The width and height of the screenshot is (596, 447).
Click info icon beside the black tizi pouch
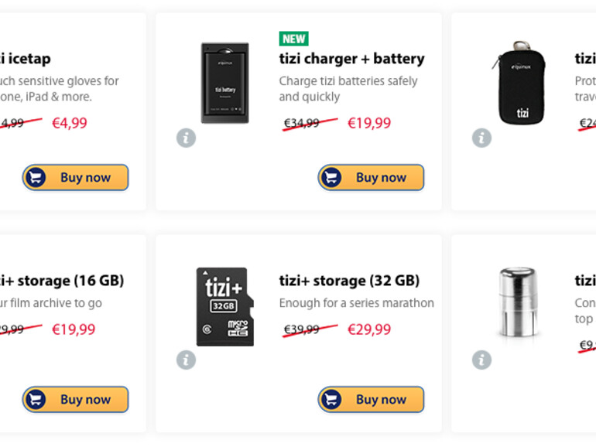481,138
